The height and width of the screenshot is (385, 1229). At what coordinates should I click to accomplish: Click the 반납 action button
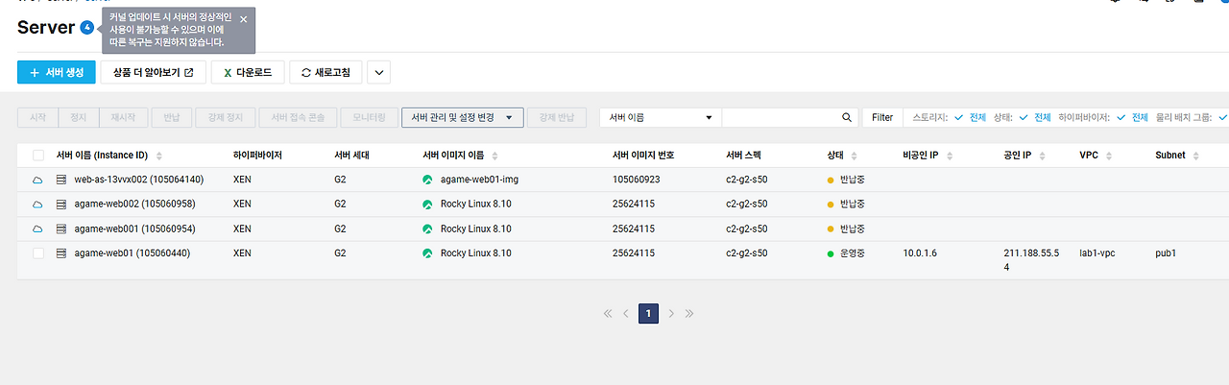coord(172,117)
